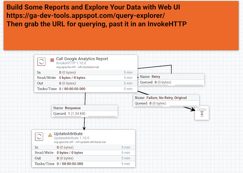Click Out row of UpdateAttribute processor

click(84, 158)
